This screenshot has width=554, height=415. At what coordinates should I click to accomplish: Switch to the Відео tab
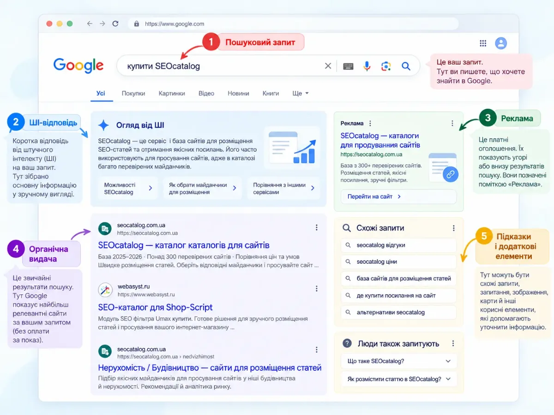click(x=206, y=93)
